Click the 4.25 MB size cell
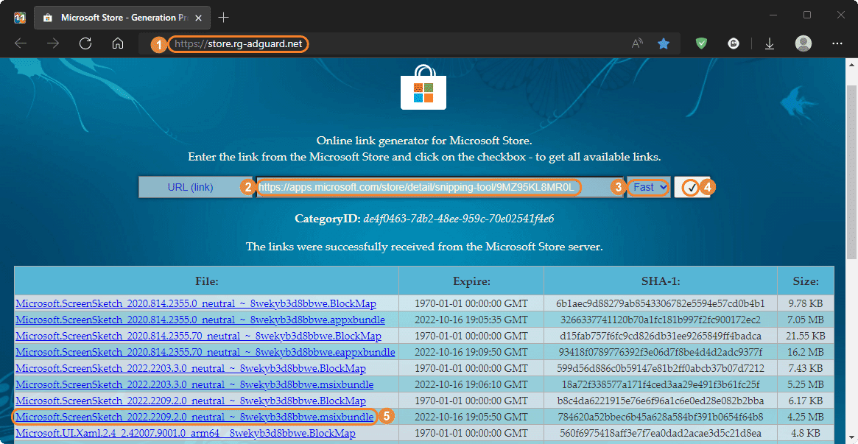858x444 pixels. pyautogui.click(x=806, y=417)
